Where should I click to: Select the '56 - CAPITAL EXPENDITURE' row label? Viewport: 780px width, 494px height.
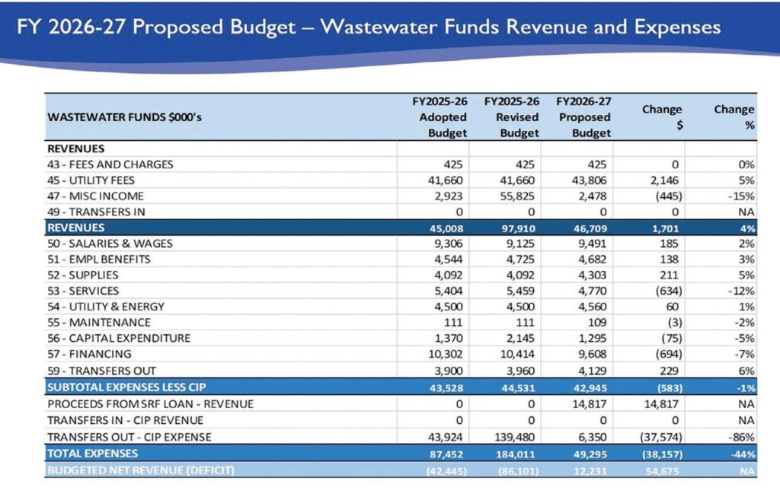(119, 339)
